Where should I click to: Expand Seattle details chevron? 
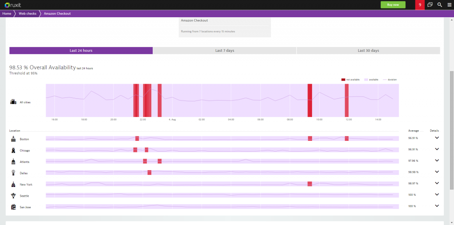[x=437, y=194]
